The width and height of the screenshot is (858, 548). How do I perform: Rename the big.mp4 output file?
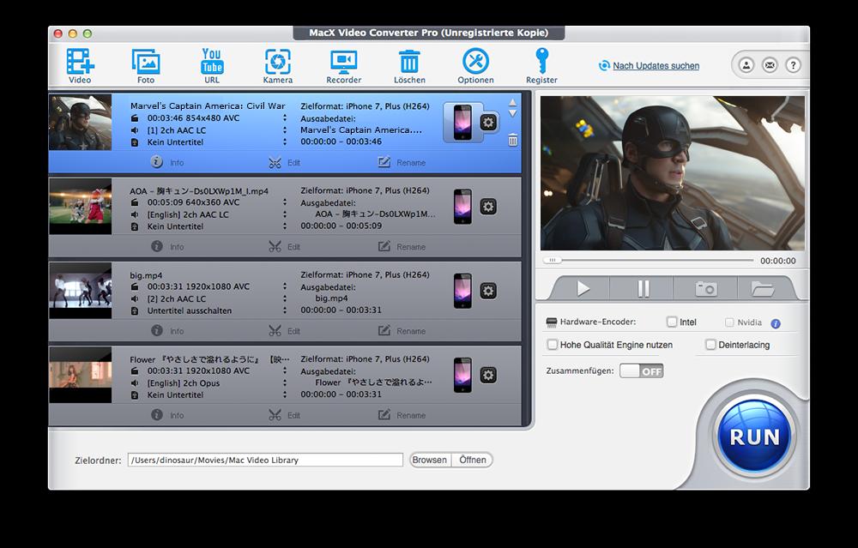(x=402, y=331)
